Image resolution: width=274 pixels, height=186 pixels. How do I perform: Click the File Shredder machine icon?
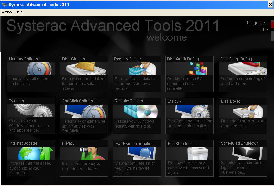pos(198,153)
